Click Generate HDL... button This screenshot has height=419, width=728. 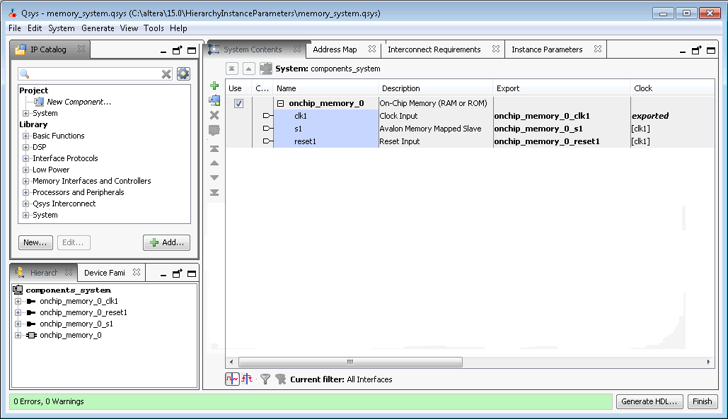click(x=649, y=401)
